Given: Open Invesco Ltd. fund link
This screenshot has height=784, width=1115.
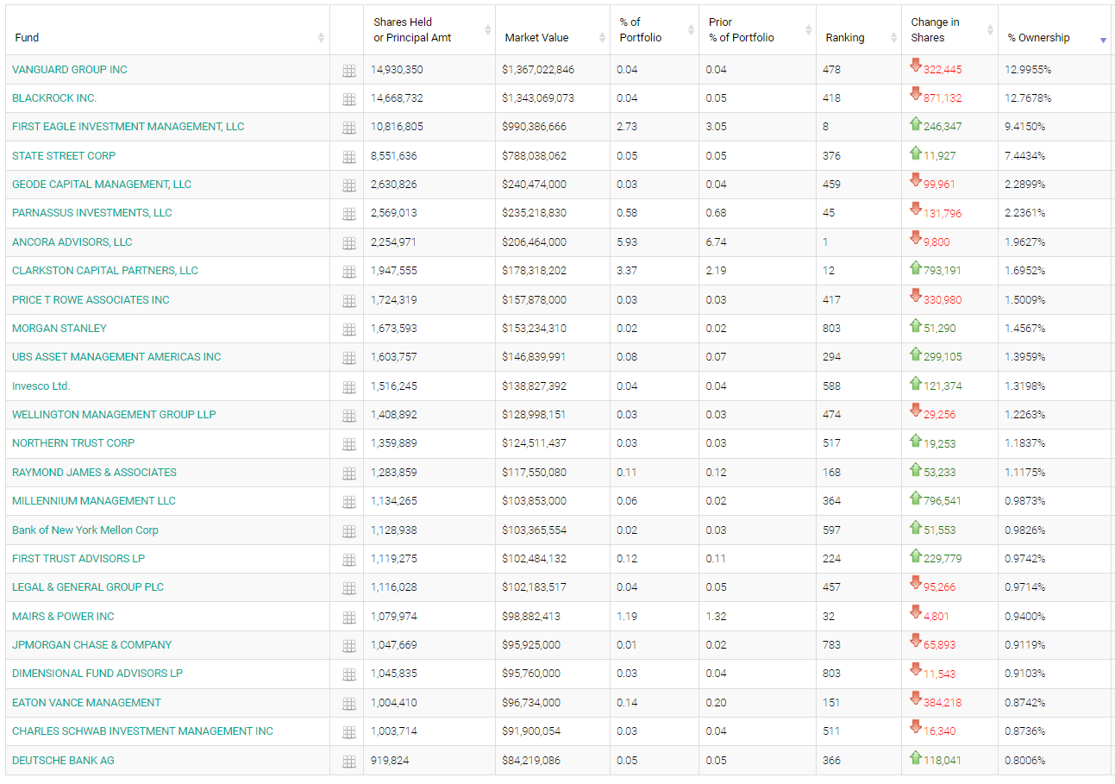Looking at the screenshot, I should (41, 386).
